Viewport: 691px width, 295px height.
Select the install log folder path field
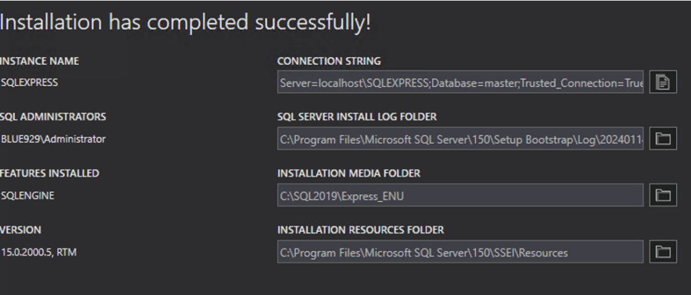460,139
